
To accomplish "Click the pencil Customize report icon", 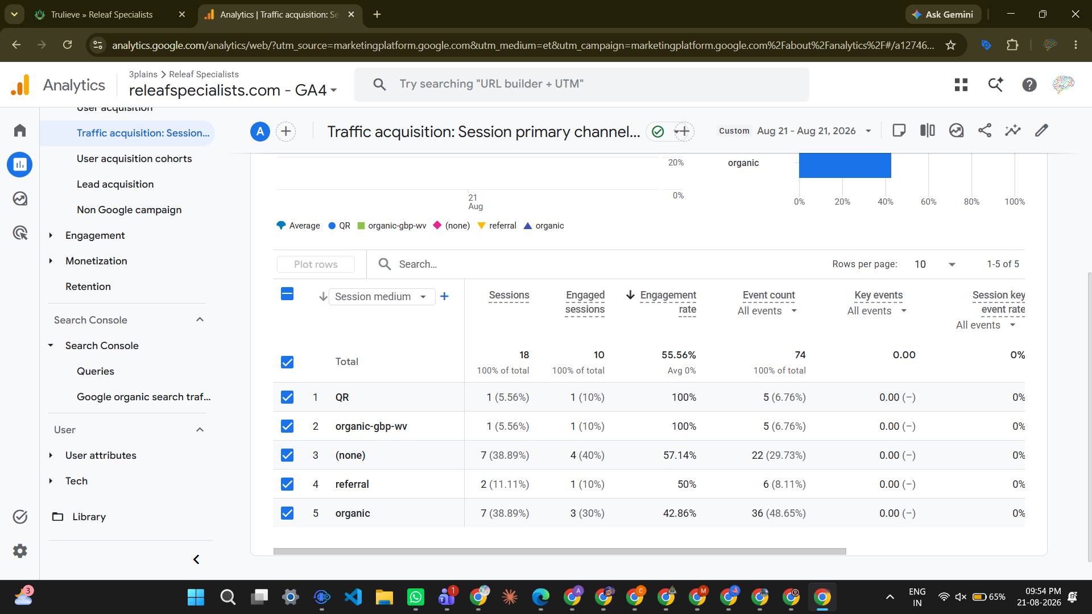I will 1041,131.
